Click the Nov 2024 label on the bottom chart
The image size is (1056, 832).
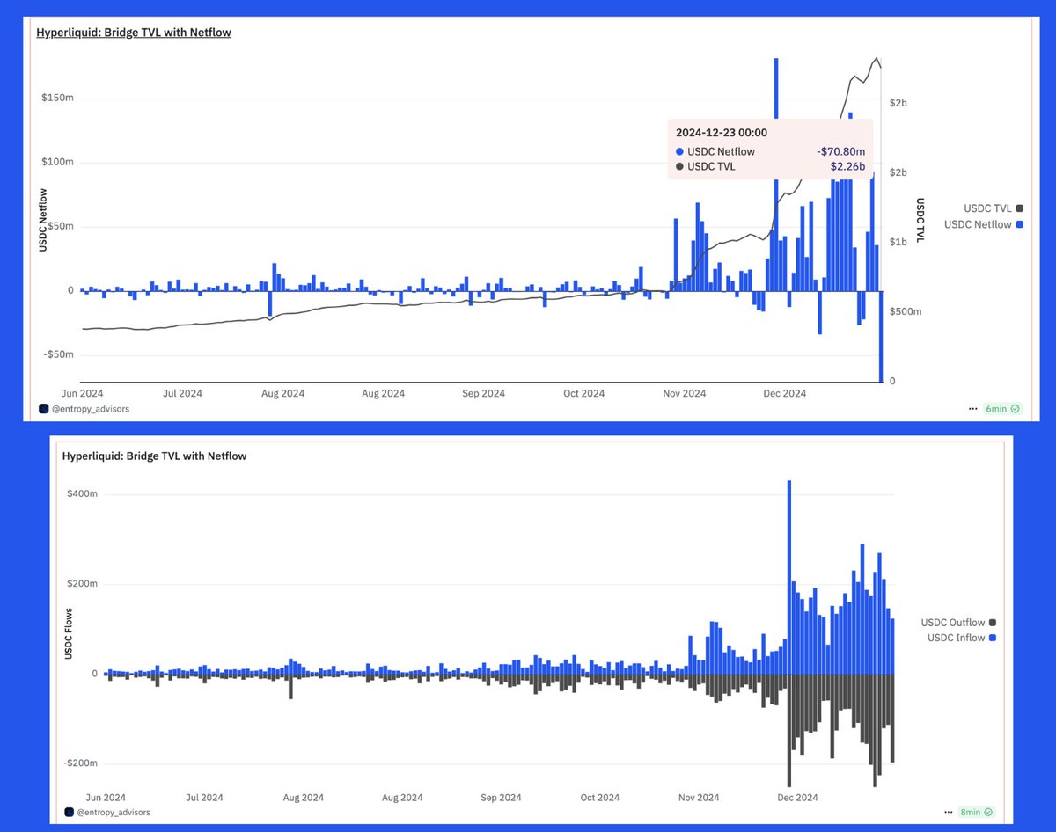[698, 798]
